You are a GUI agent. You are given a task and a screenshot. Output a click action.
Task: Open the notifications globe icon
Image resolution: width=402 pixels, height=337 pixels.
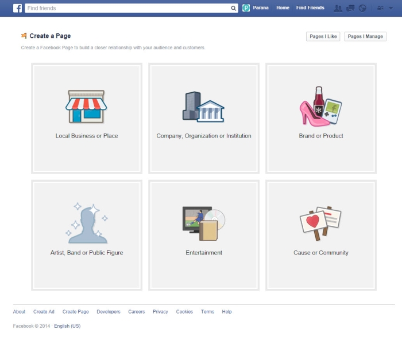tap(362, 8)
